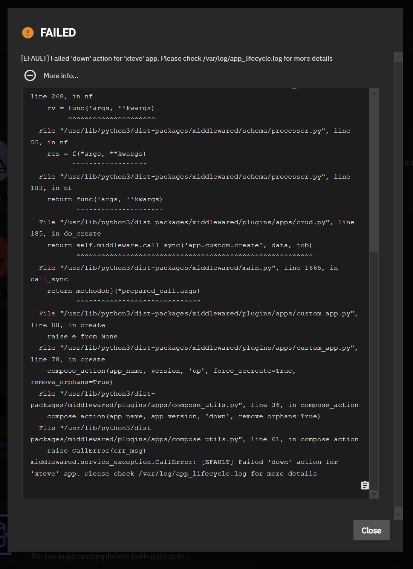Click the orange warning icon beside FAILED
Image resolution: width=413 pixels, height=569 pixels.
coord(28,33)
